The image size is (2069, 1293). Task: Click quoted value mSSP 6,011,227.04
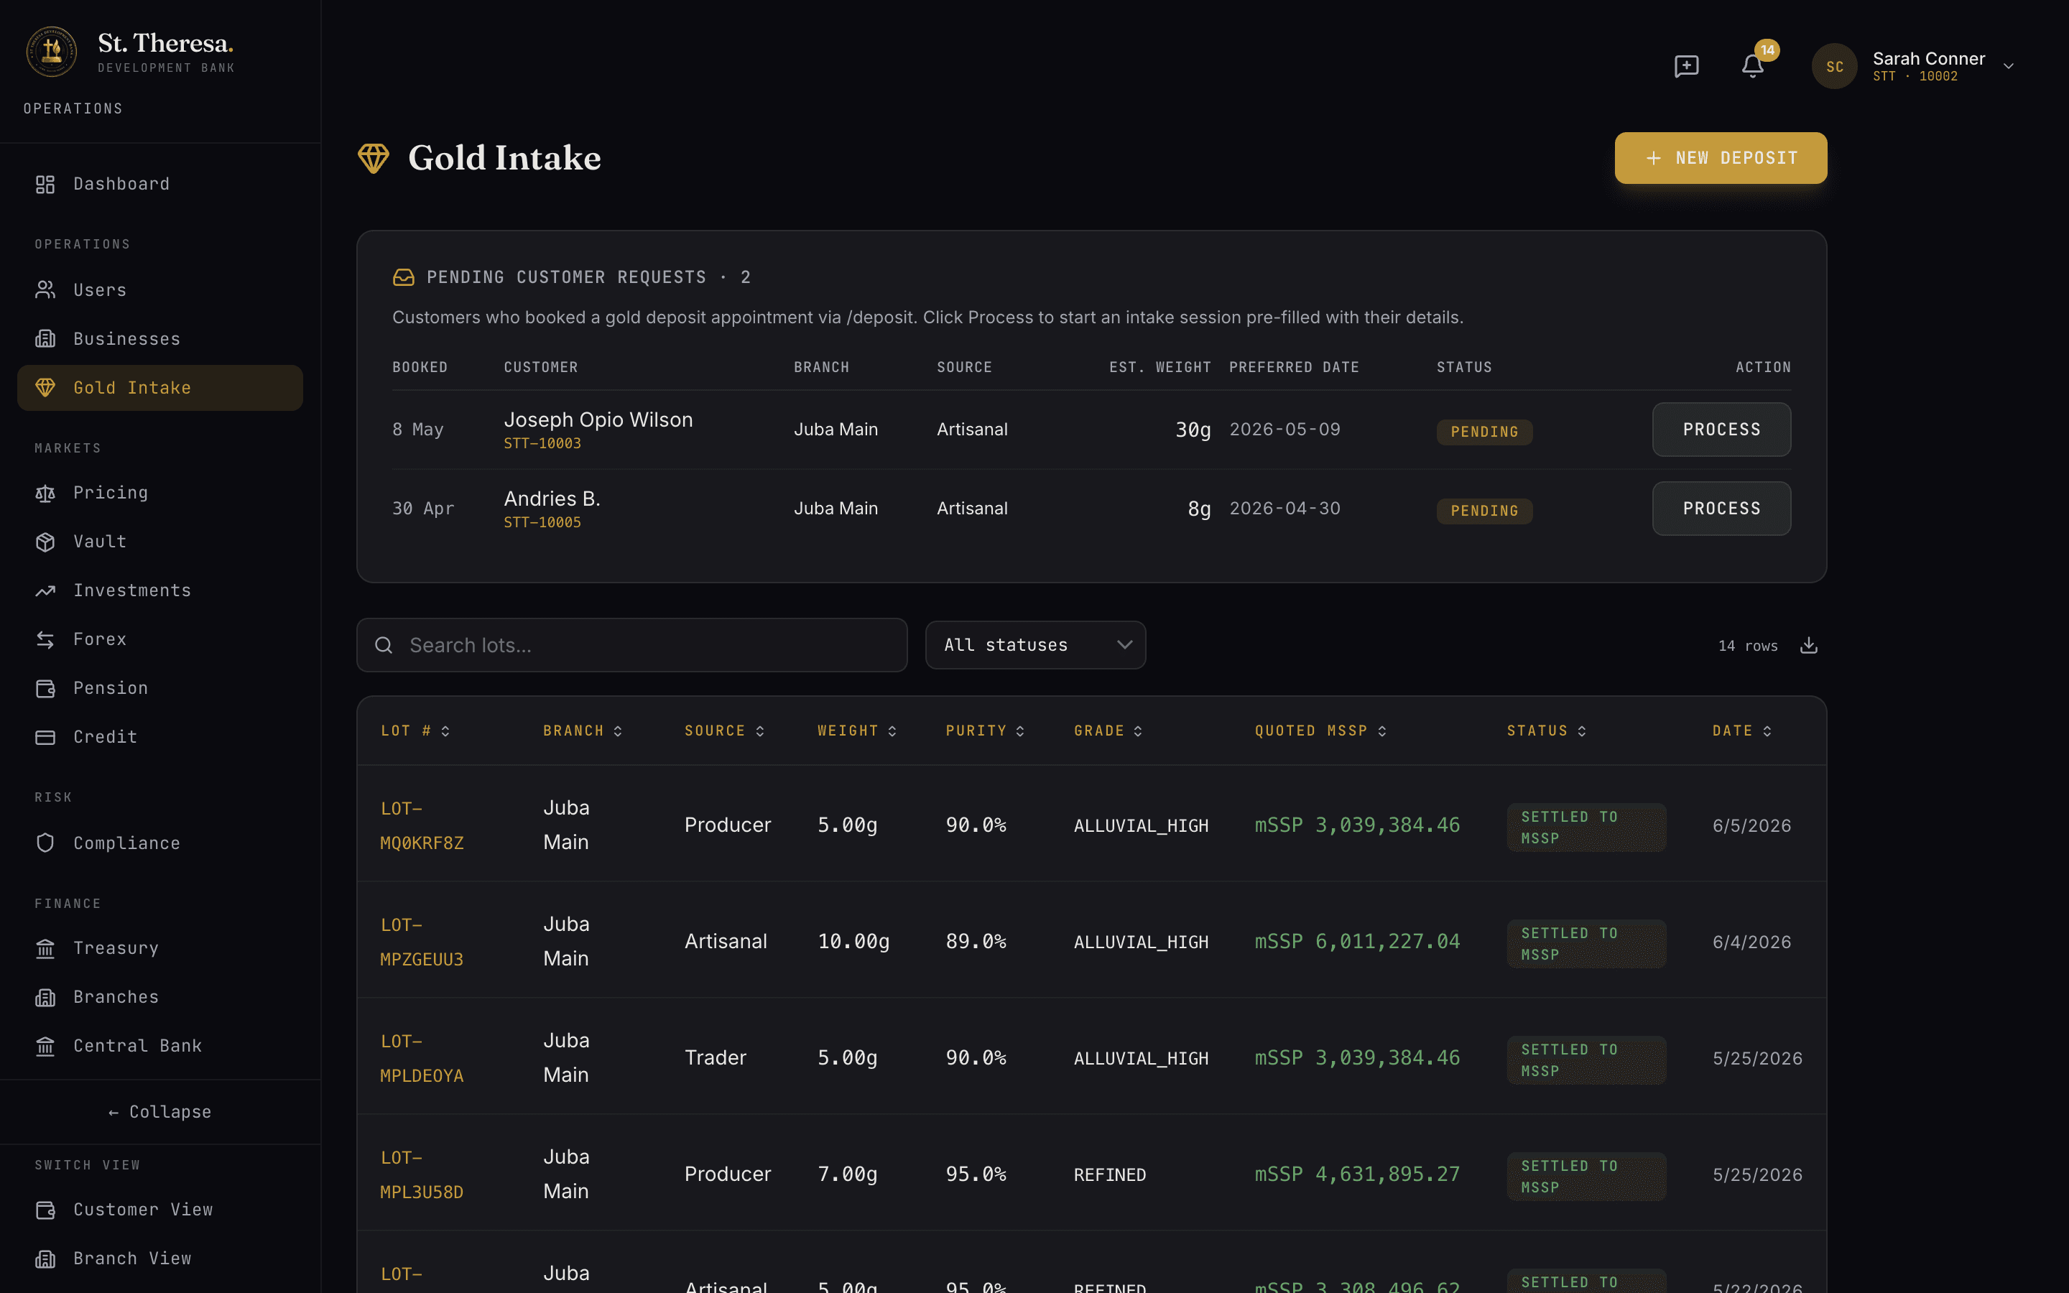pyautogui.click(x=1357, y=942)
